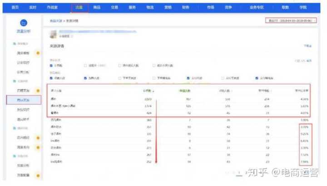The height and width of the screenshot is (186, 327).
Task: Open the 营销 top navigation tab
Action: [168, 7]
